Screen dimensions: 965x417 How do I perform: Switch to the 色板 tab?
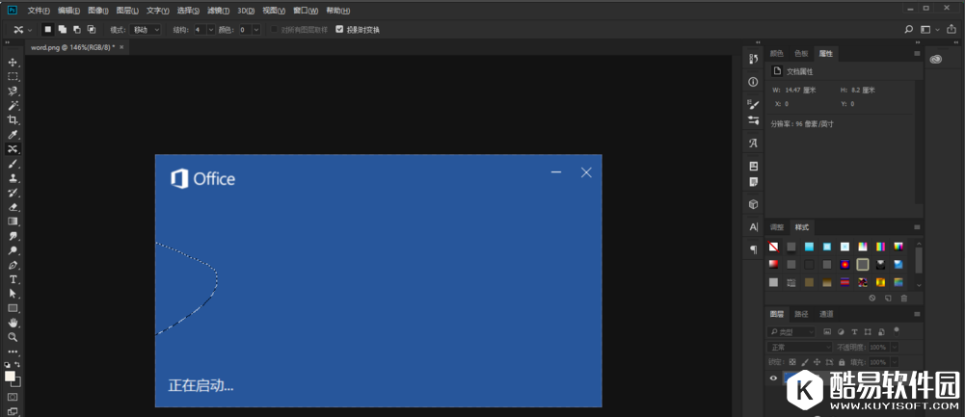pyautogui.click(x=801, y=54)
